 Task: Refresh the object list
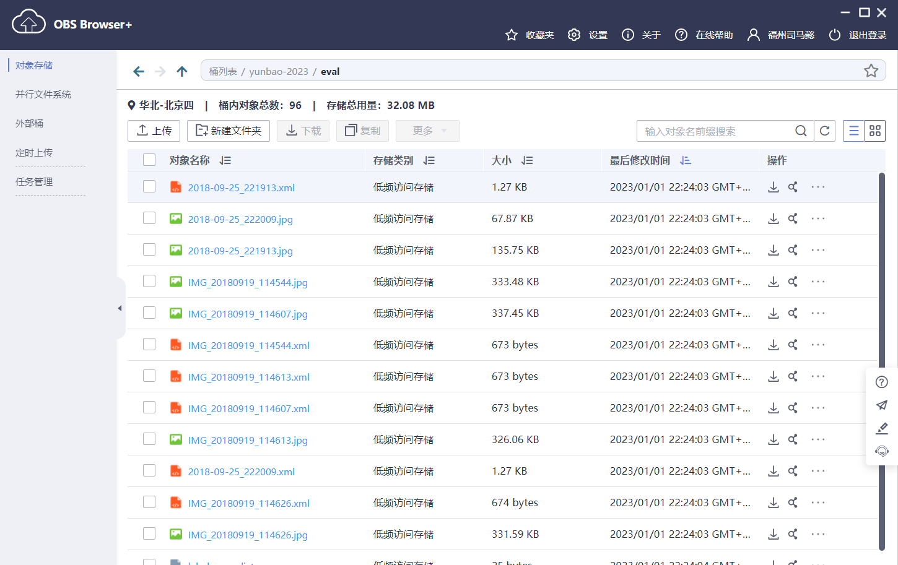825,131
